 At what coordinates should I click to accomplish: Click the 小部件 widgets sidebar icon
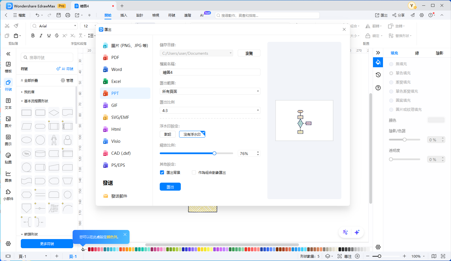[8, 195]
